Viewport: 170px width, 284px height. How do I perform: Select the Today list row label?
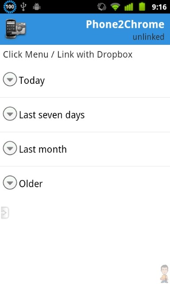32,81
